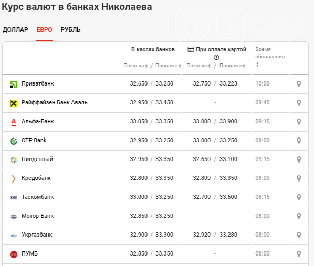Open the Таскомбанк name link

click(x=38, y=197)
